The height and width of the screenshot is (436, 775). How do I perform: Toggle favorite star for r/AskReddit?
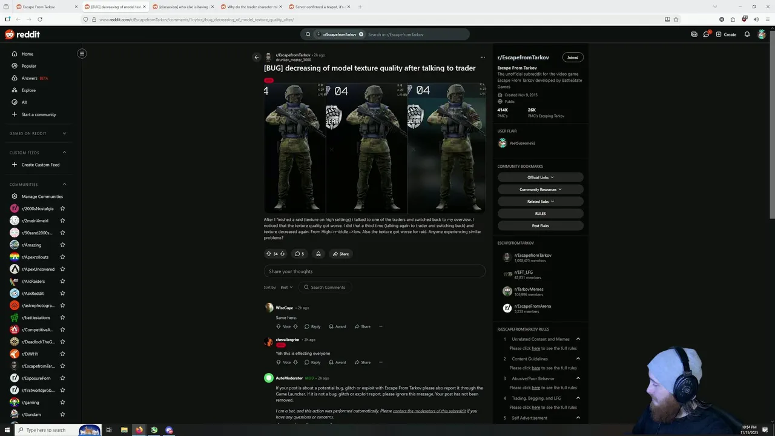[62, 293]
